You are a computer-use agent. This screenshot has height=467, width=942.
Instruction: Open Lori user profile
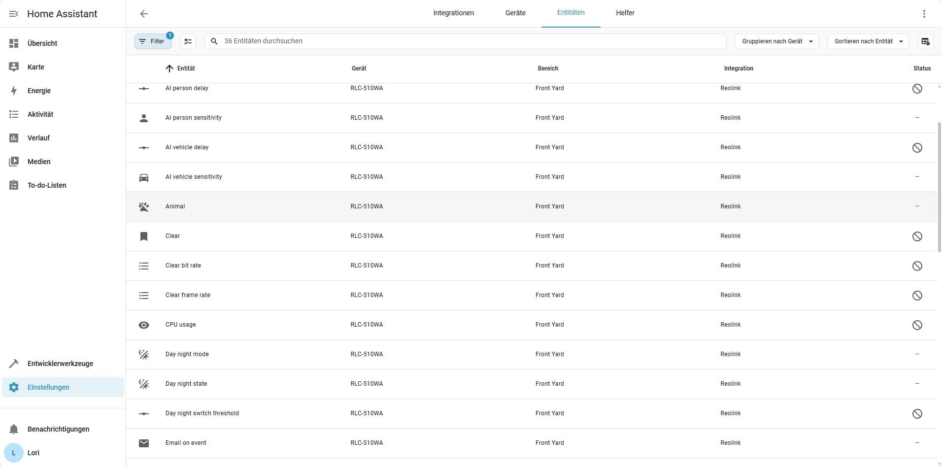click(x=63, y=453)
